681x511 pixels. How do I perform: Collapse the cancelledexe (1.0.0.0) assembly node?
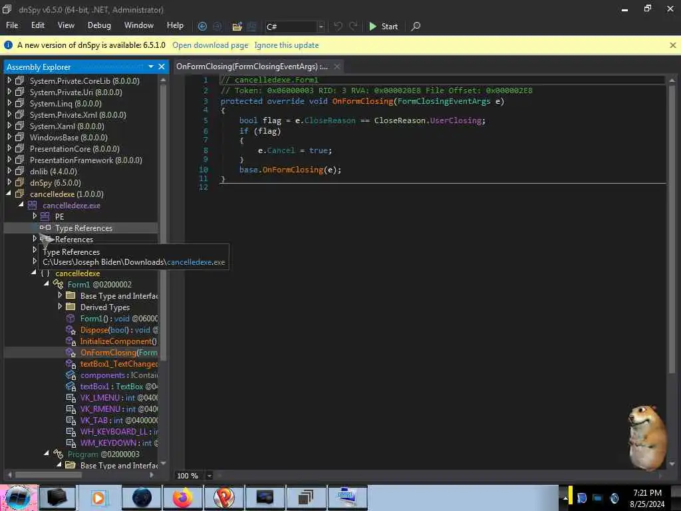9,194
